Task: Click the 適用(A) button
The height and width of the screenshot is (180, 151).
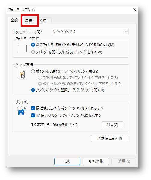Action: (124, 161)
